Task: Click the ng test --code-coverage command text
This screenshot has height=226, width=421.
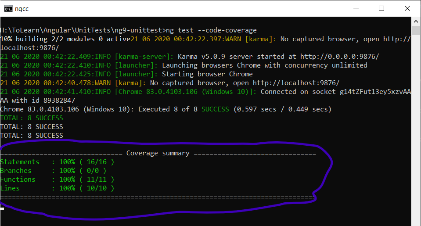Action: [x=210, y=30]
